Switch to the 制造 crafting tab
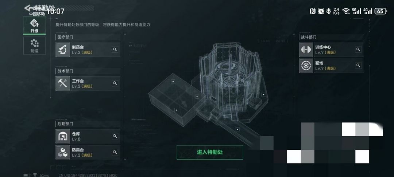The image size is (394, 177). point(34,46)
